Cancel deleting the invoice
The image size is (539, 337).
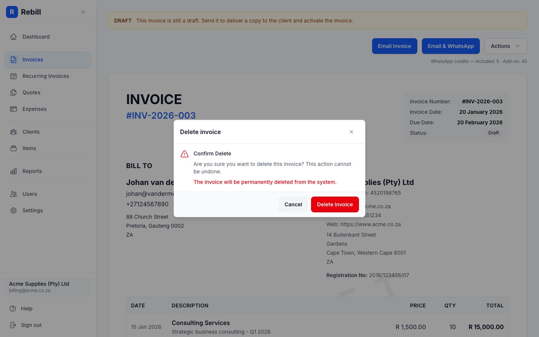[293, 204]
